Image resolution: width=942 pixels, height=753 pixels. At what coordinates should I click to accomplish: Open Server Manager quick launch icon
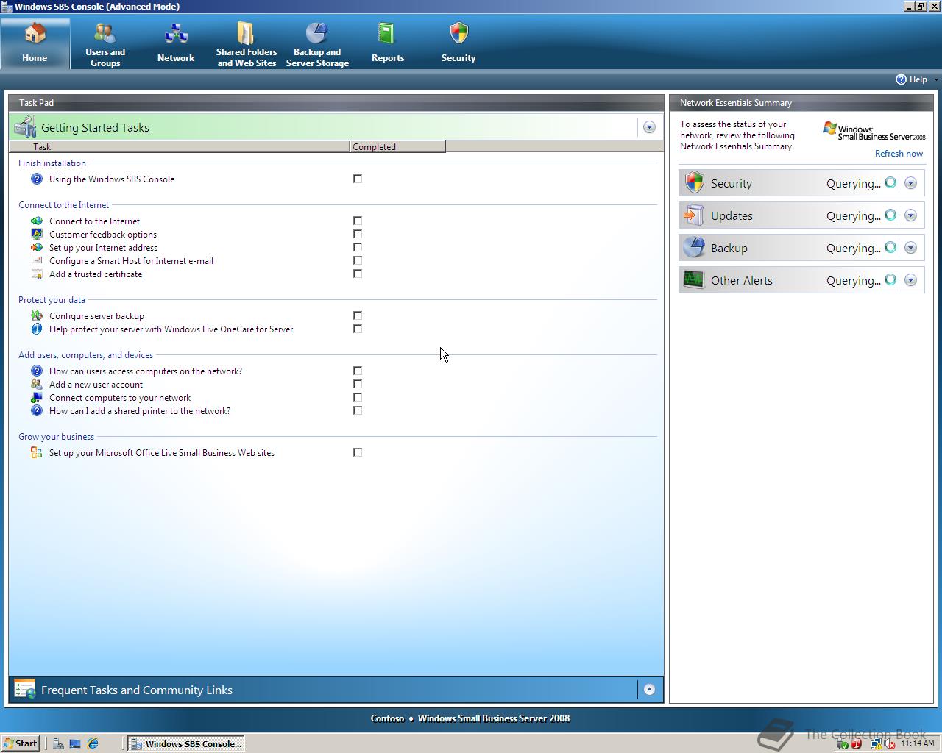coord(57,743)
